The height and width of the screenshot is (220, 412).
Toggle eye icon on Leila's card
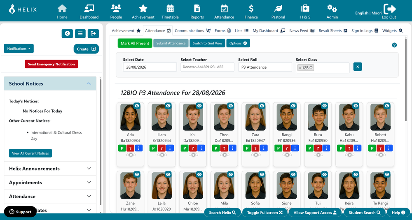(168, 174)
